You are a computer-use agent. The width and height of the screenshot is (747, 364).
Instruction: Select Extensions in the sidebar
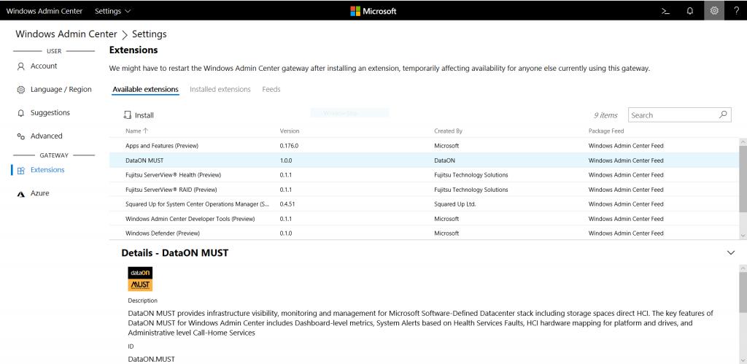point(47,170)
